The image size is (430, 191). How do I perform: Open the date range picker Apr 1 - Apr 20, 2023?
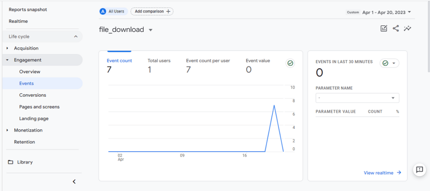click(387, 12)
